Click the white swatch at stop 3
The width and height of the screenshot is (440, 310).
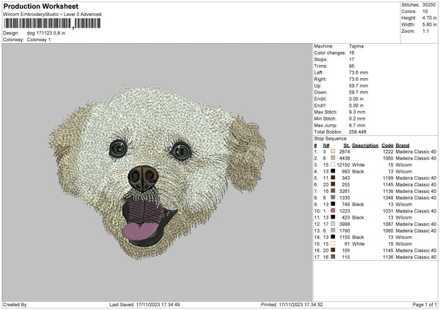tap(332, 164)
